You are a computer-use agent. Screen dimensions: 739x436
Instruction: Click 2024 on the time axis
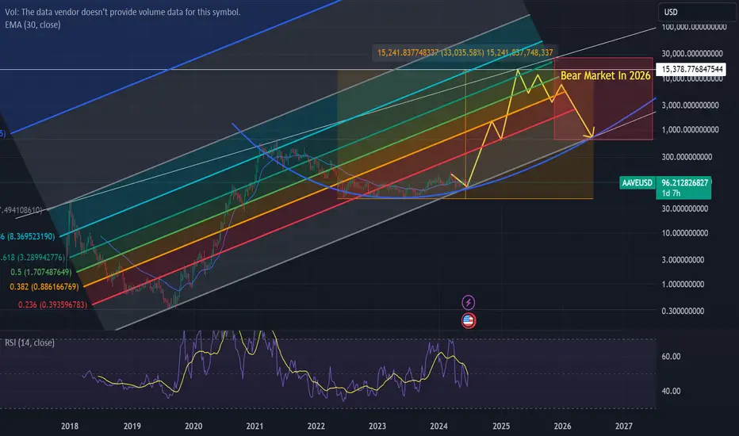[x=438, y=426]
